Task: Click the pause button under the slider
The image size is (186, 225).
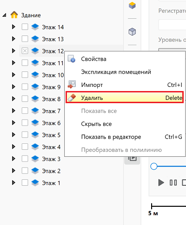Action: coord(173,183)
